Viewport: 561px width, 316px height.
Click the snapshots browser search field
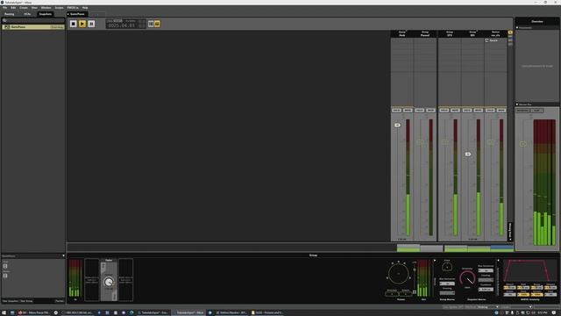(x=33, y=20)
